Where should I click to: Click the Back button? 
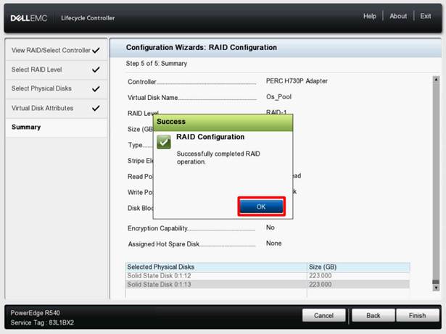[373, 315]
